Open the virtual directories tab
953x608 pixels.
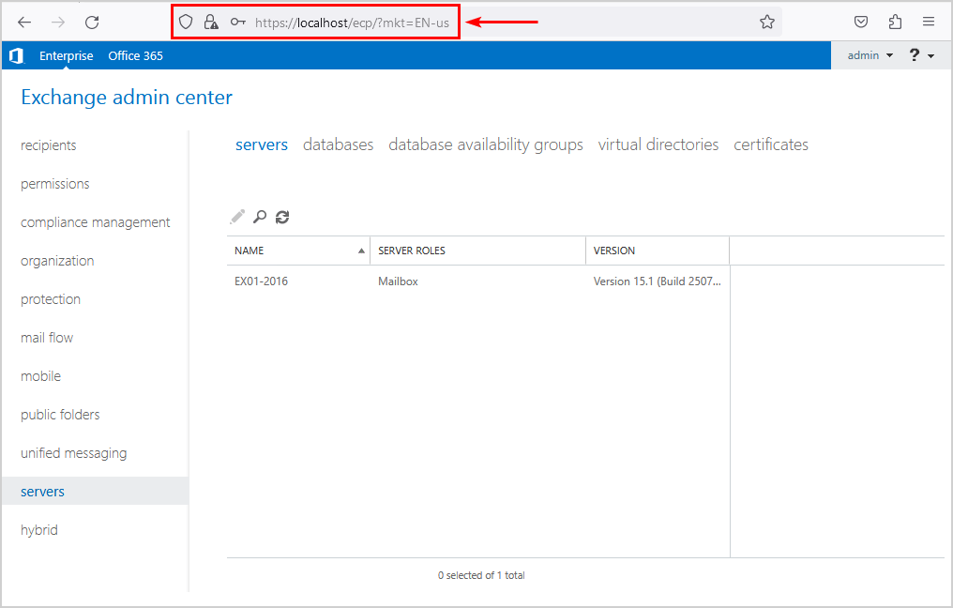point(658,144)
